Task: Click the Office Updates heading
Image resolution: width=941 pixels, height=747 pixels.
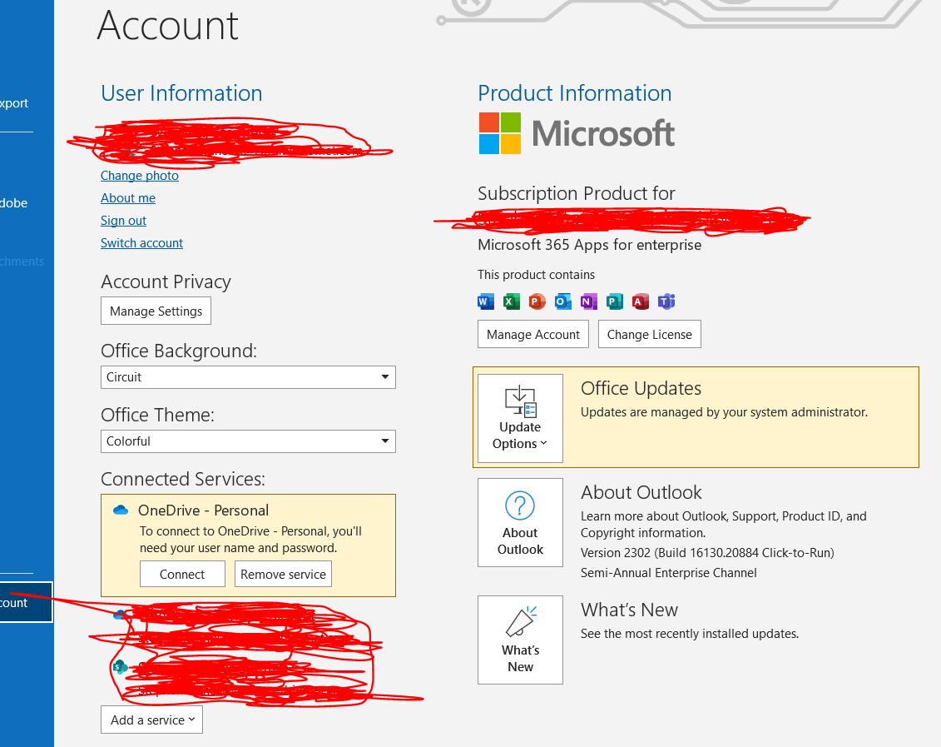Action: [641, 389]
